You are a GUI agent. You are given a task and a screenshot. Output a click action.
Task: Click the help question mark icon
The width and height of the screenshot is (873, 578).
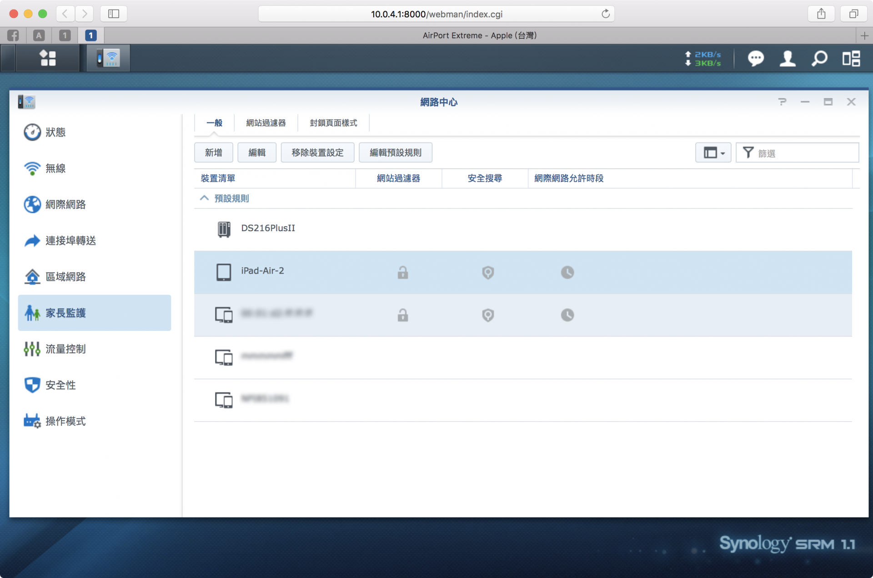pos(782,102)
